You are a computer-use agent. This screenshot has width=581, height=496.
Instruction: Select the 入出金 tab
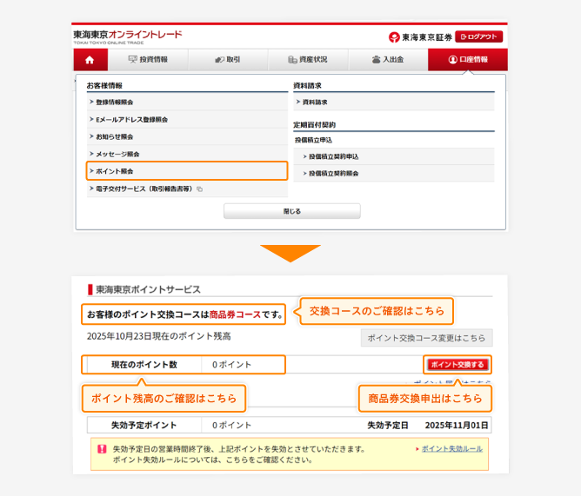pyautogui.click(x=387, y=60)
